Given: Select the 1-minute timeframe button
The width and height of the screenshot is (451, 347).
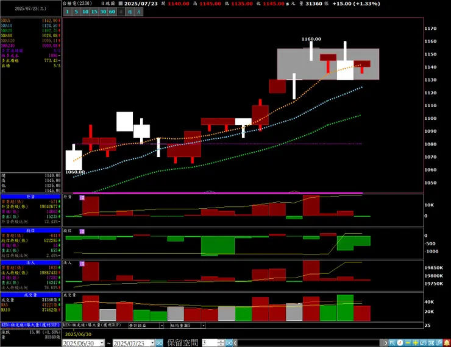Looking at the screenshot, I should (x=67, y=12).
